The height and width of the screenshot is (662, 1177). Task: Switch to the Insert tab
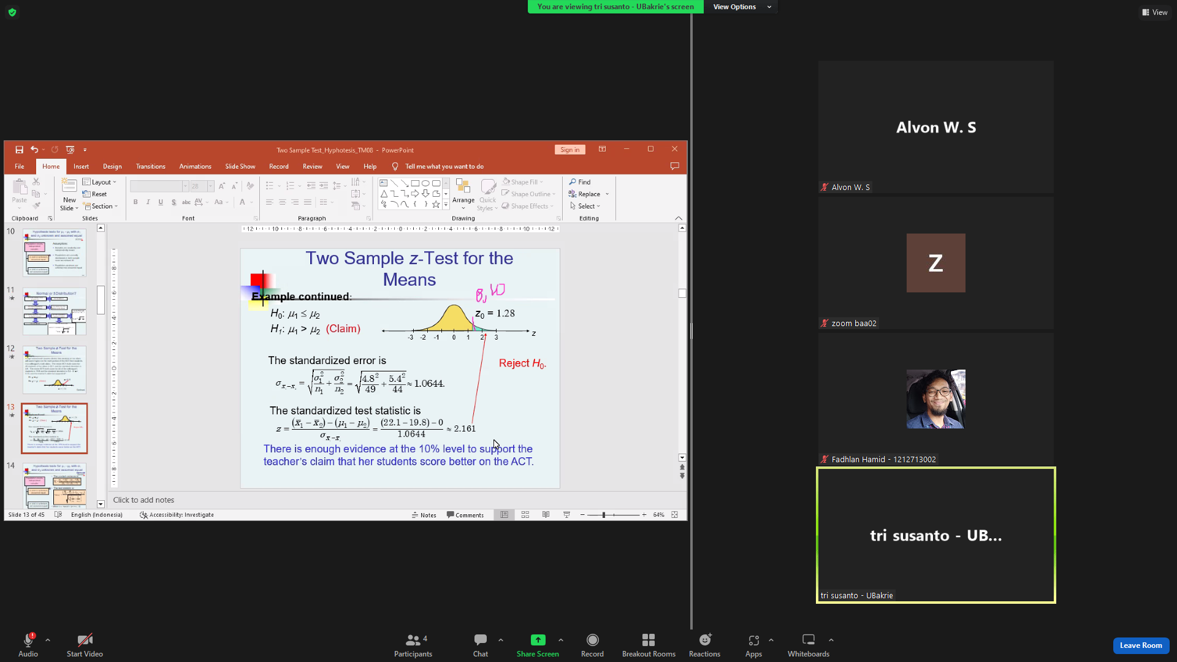point(81,167)
